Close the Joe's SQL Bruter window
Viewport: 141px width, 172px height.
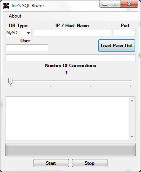point(129,4)
